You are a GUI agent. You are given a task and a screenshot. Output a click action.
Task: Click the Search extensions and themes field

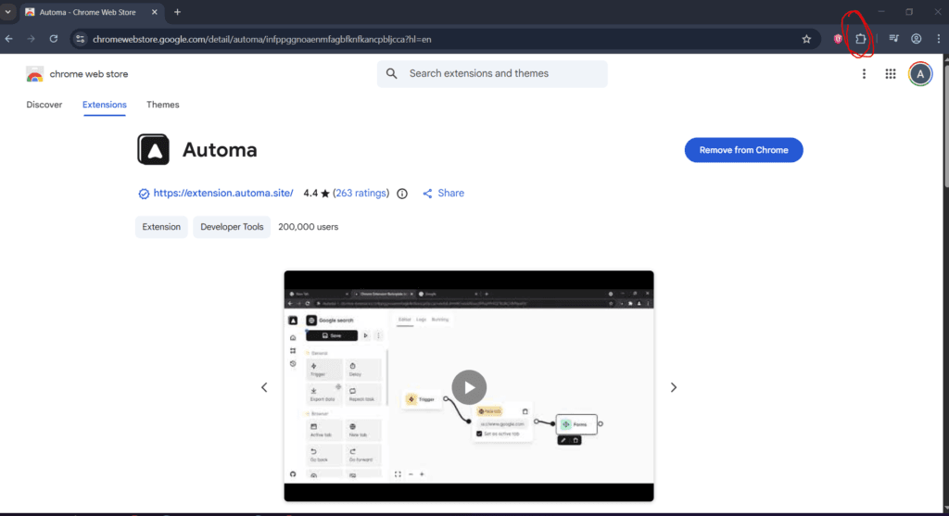[500, 74]
